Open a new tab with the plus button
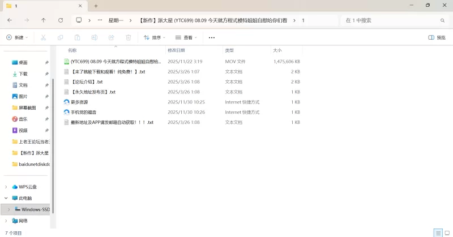 [x=96, y=6]
